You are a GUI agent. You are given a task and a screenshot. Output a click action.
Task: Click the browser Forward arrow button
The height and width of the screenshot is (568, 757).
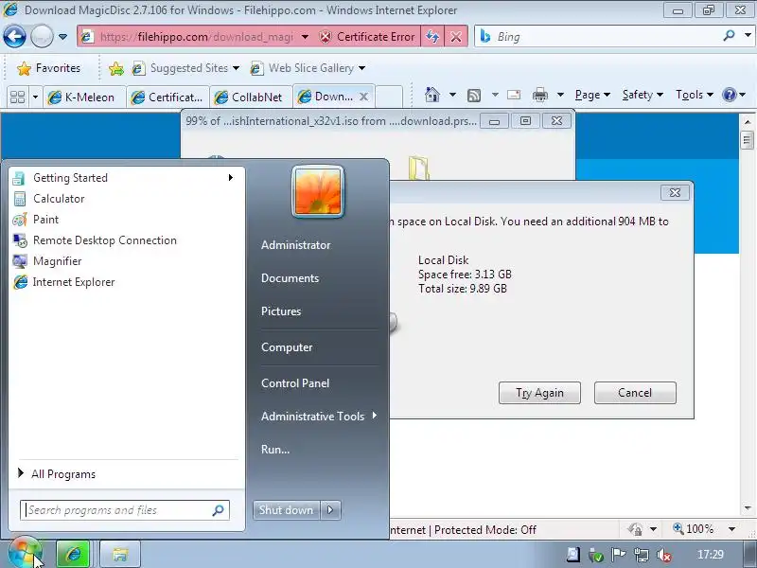coord(42,36)
